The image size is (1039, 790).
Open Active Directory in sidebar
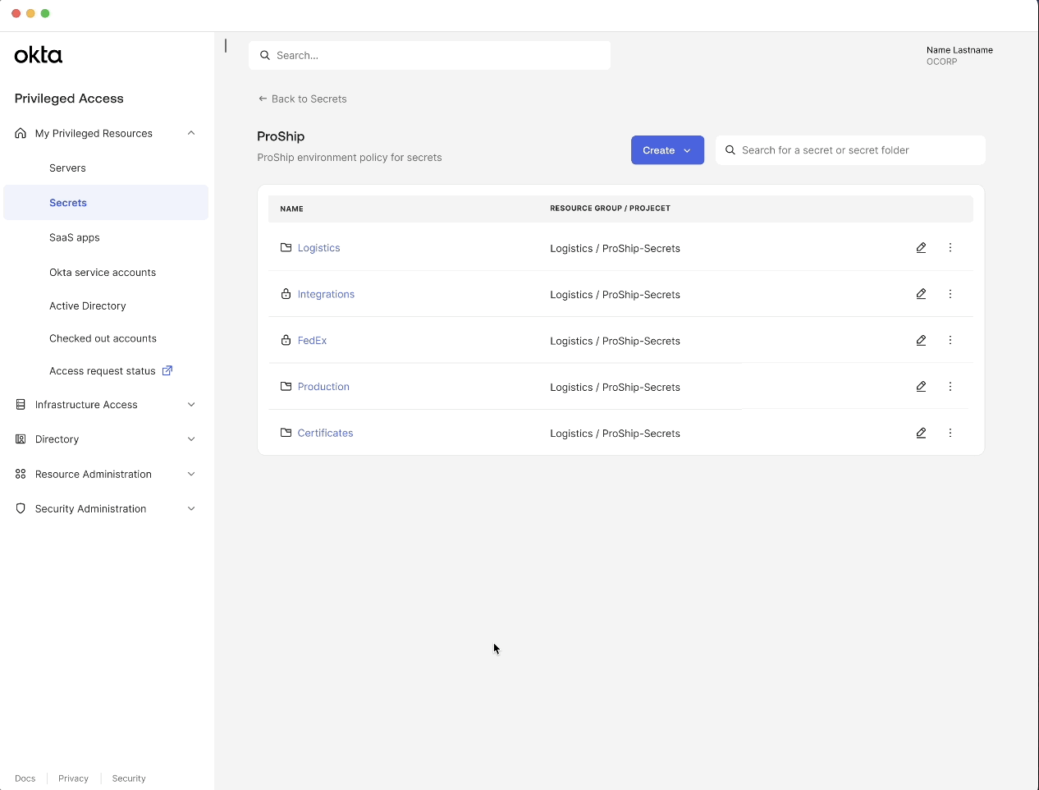[x=88, y=305]
